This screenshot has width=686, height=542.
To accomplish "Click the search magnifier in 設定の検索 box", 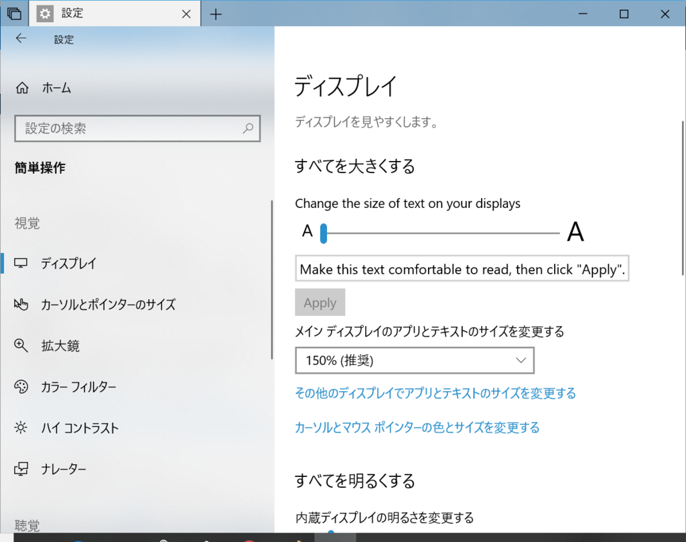I will pyautogui.click(x=249, y=128).
